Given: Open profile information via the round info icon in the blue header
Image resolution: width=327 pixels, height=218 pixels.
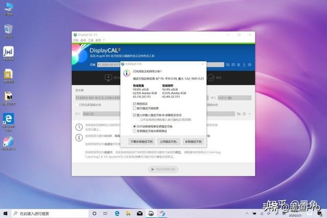Looking at the screenshot, I should [250, 65].
